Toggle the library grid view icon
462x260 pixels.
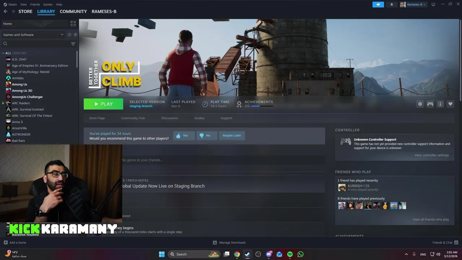click(x=73, y=23)
